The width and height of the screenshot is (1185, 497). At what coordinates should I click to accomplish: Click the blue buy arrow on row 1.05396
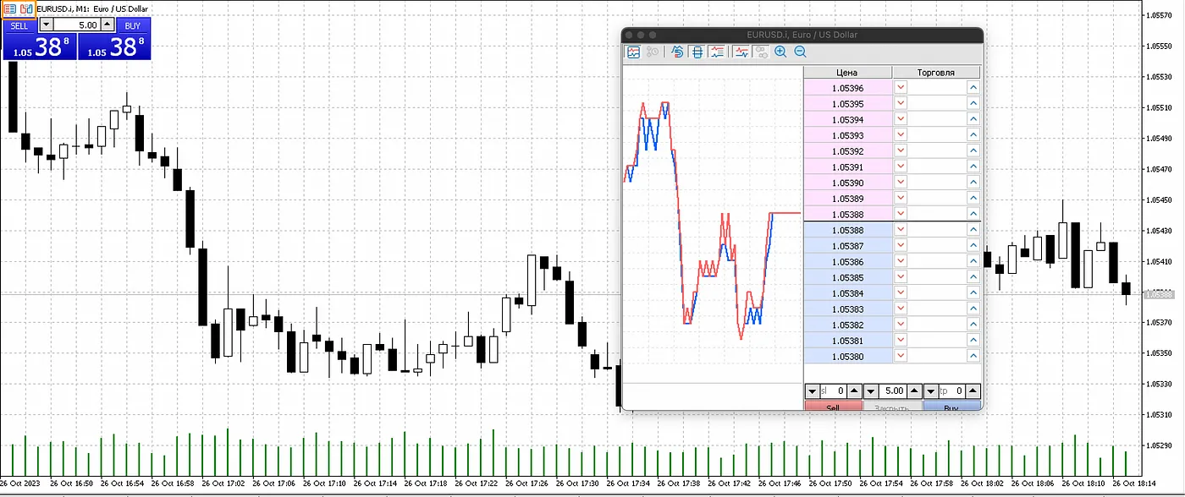click(x=973, y=88)
